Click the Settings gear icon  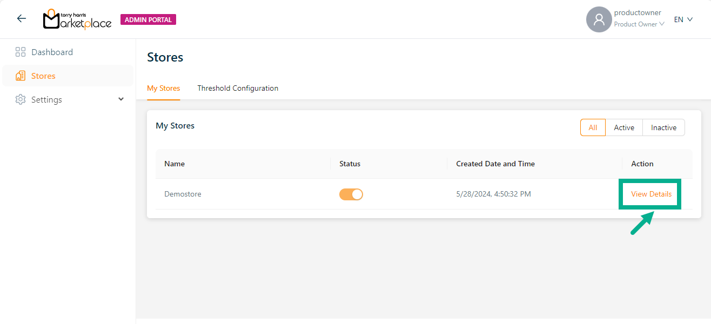click(x=21, y=100)
